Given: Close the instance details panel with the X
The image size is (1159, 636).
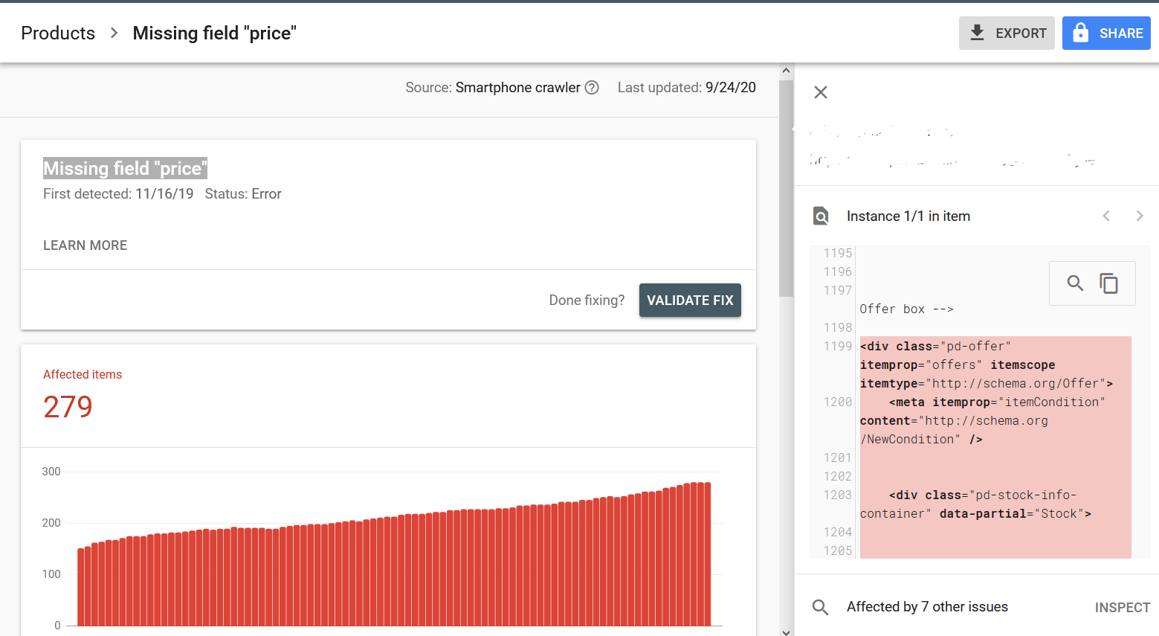Looking at the screenshot, I should (820, 92).
